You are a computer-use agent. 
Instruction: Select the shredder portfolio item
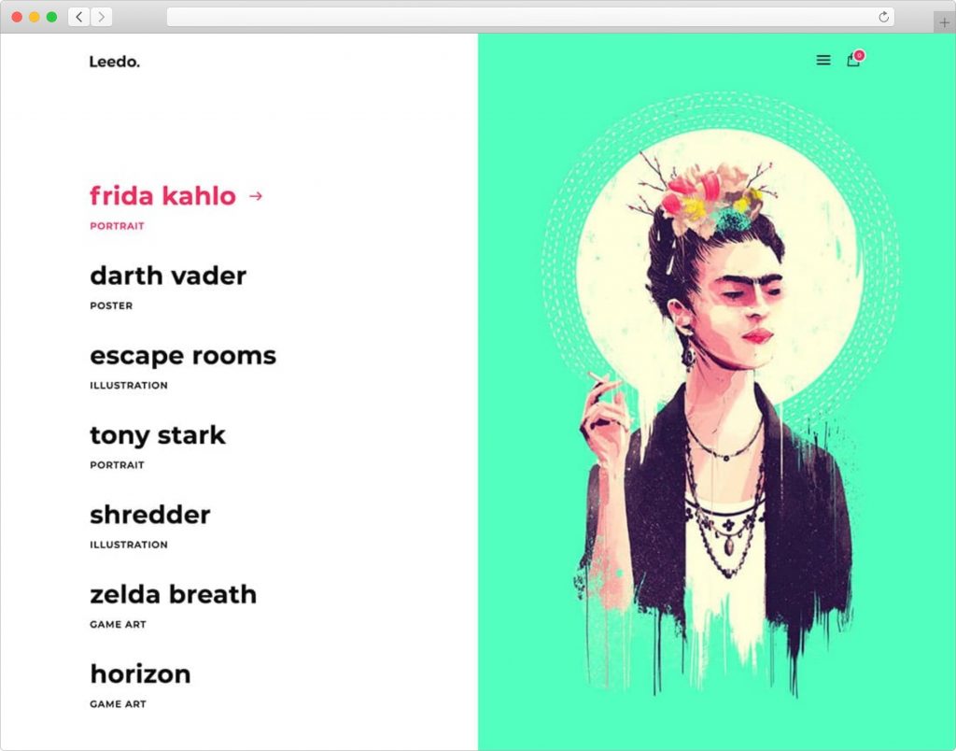150,515
